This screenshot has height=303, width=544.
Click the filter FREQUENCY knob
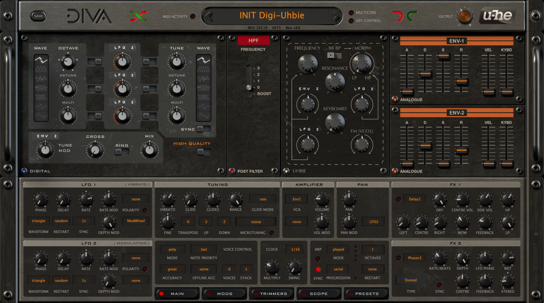[308, 64]
